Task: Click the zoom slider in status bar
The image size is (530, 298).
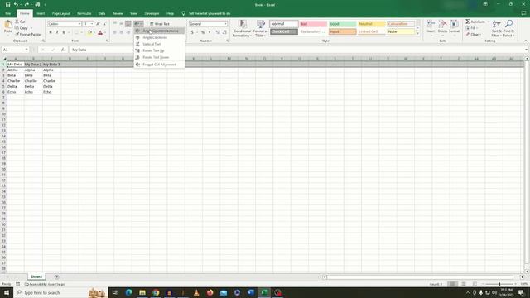Action: (x=499, y=284)
